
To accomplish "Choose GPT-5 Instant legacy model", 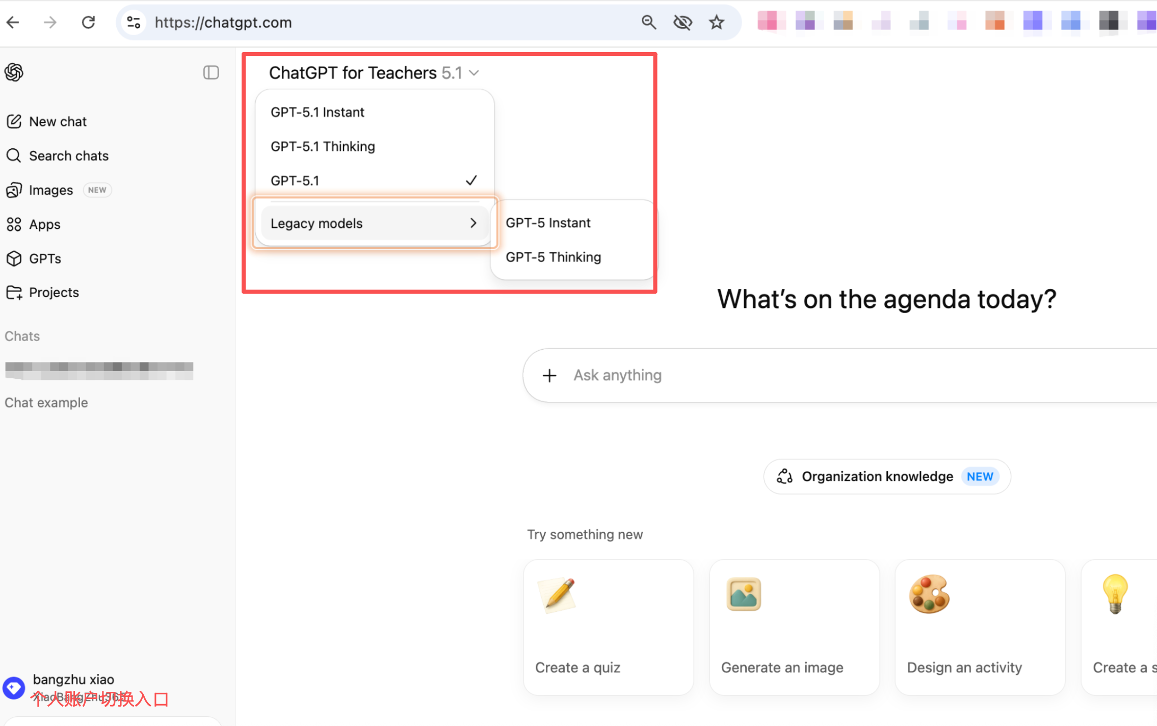I will pyautogui.click(x=574, y=223).
